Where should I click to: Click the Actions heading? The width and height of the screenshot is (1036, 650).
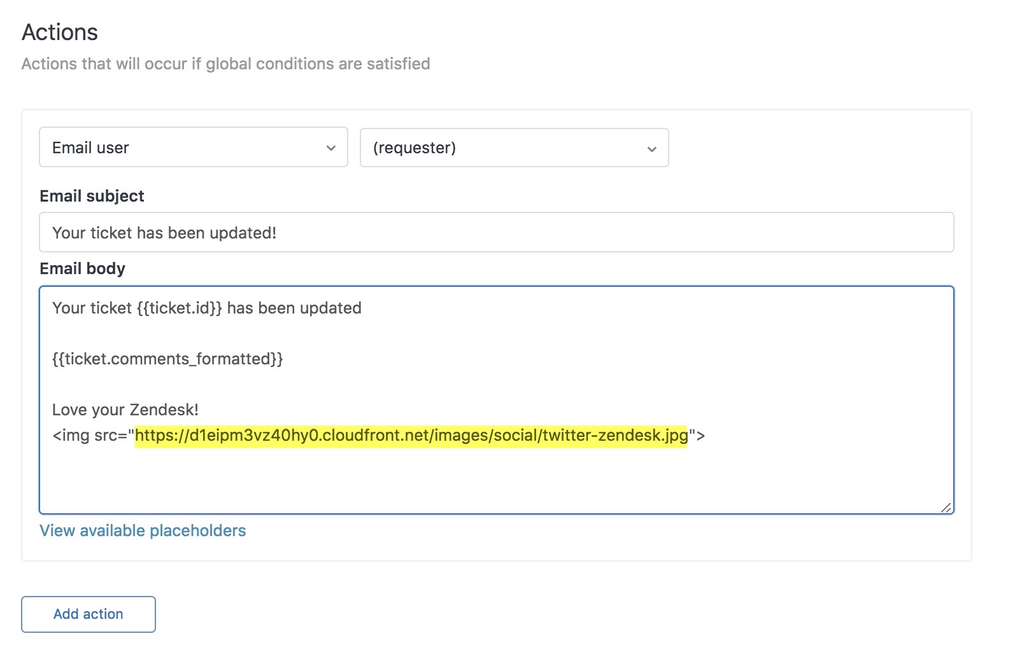[60, 31]
